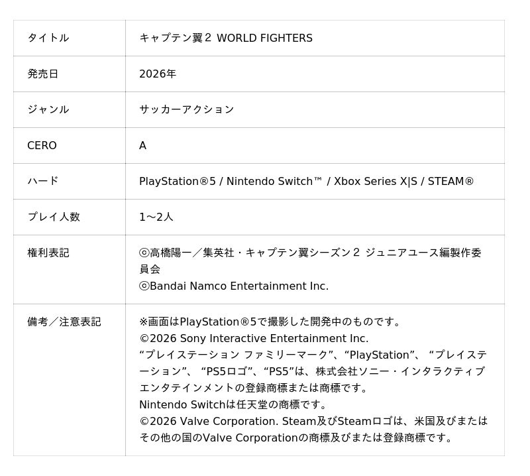Click the タイトル row label
This screenshot has width=530, height=476.
[x=48, y=38]
